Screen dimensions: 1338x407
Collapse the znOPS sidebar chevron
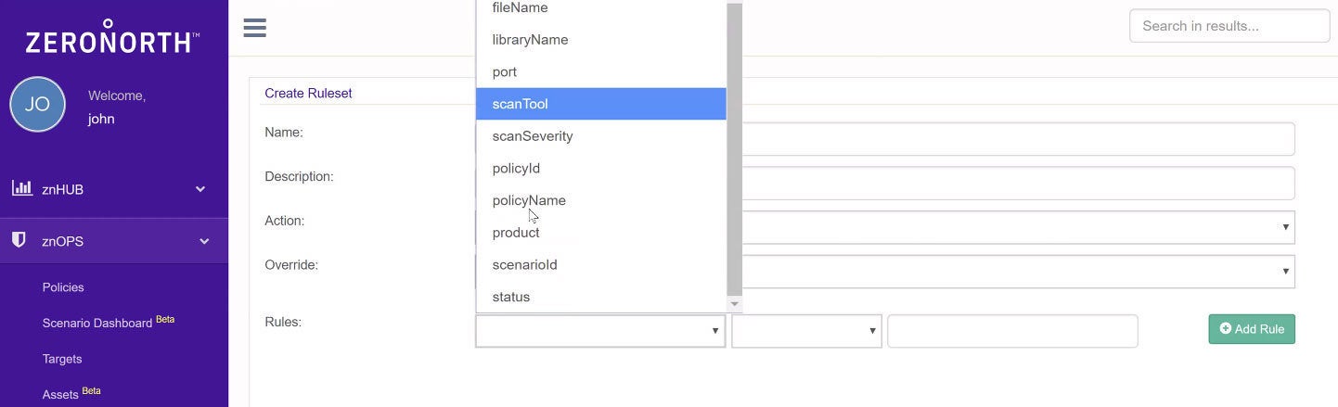click(x=204, y=242)
